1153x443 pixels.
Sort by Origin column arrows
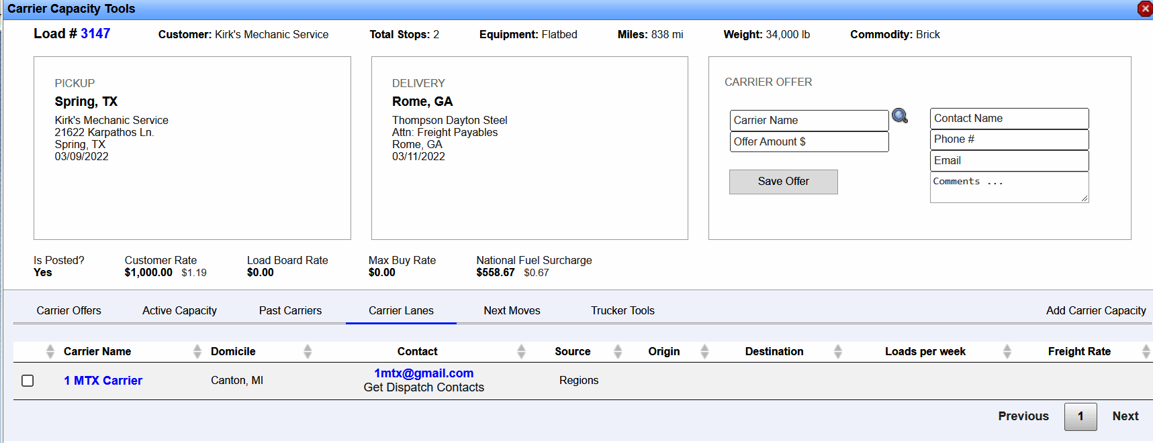[704, 351]
